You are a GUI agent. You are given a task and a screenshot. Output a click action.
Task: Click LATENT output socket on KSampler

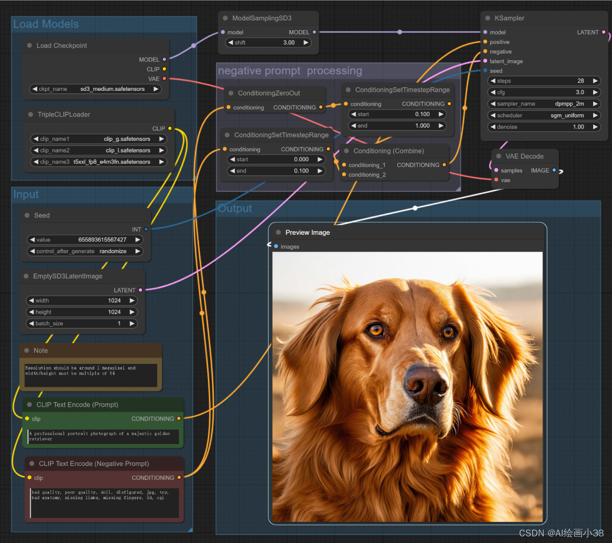coord(604,32)
